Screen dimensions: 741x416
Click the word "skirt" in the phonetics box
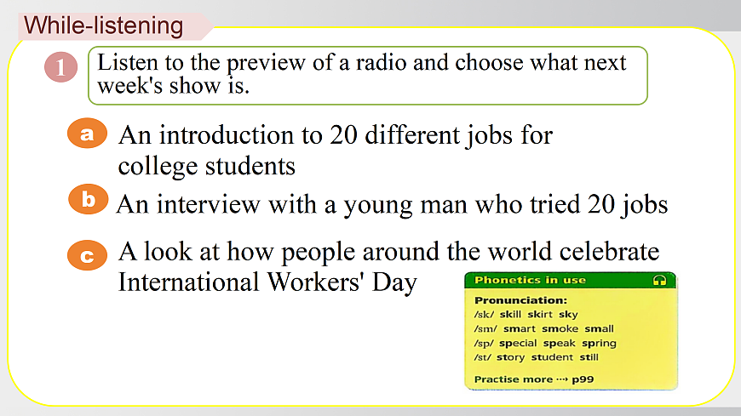point(539,315)
